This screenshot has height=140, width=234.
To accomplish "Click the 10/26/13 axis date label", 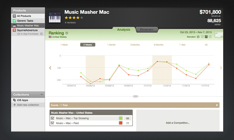I will 90,86.
